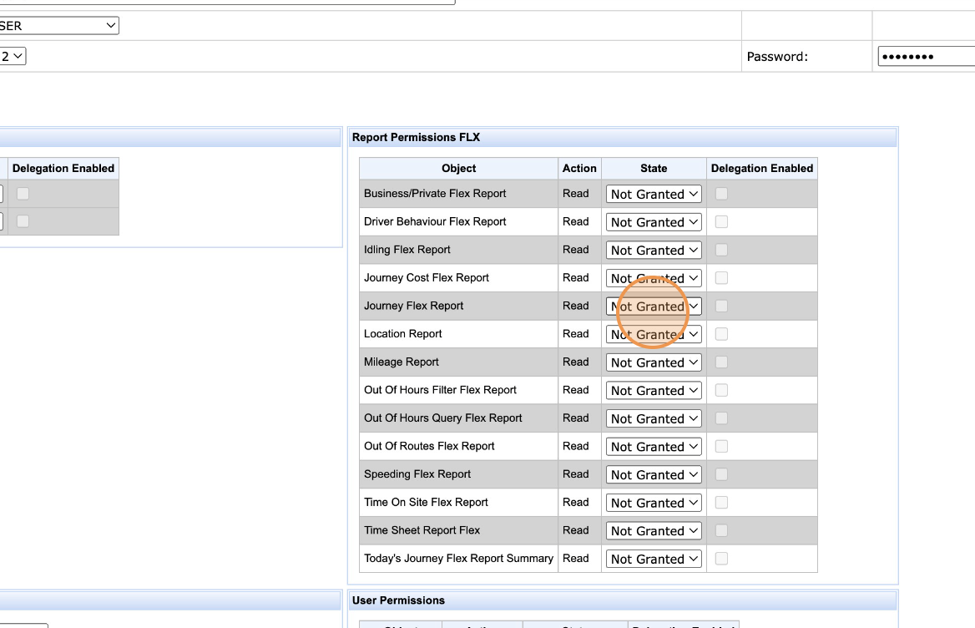Toggle Delegation Enabled checkbox for Mileage Report
This screenshot has width=975, height=628.
tap(721, 362)
